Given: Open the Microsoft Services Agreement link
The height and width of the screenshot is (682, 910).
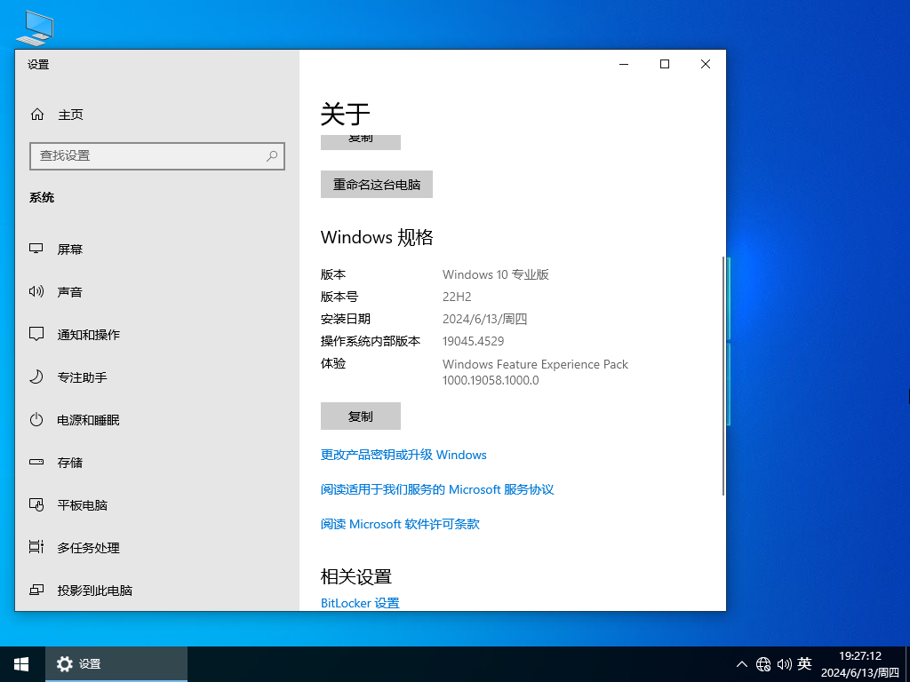Looking at the screenshot, I should pyautogui.click(x=436, y=489).
